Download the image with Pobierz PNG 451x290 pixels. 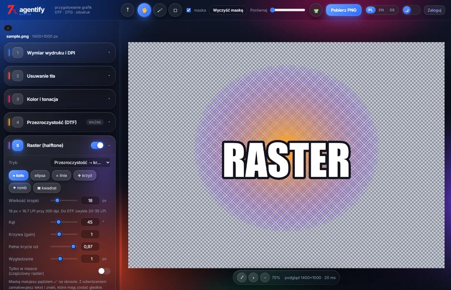(344, 10)
